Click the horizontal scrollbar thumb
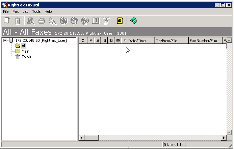The height and width of the screenshot is (149, 234). (x=91, y=138)
